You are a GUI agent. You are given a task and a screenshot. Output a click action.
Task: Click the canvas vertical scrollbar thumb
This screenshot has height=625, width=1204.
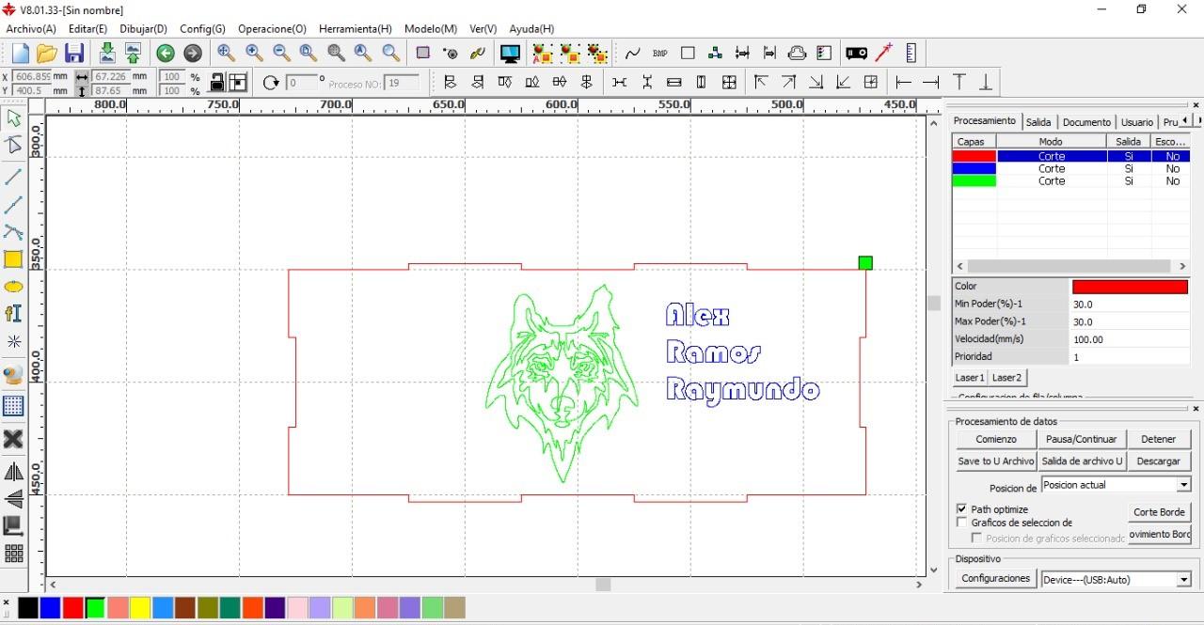click(x=933, y=303)
